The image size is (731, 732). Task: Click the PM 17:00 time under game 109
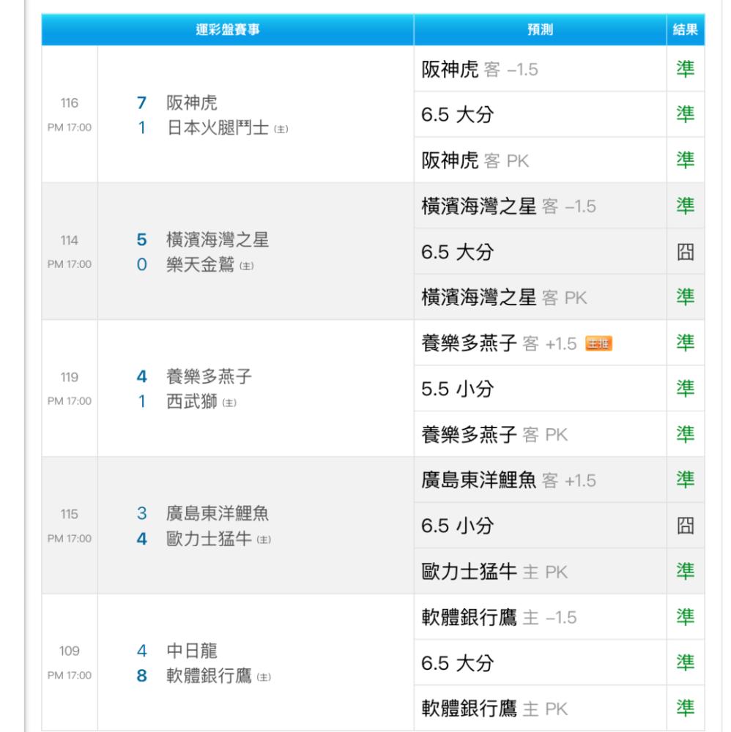(x=69, y=676)
